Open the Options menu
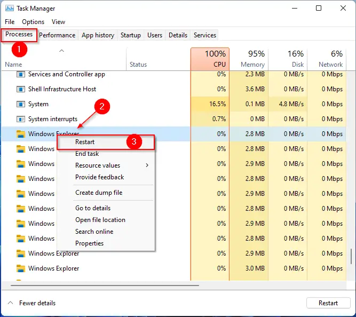The image size is (356, 317). tap(33, 22)
